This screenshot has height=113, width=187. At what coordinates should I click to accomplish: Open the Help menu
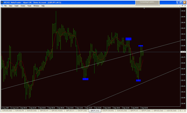[43, 6]
